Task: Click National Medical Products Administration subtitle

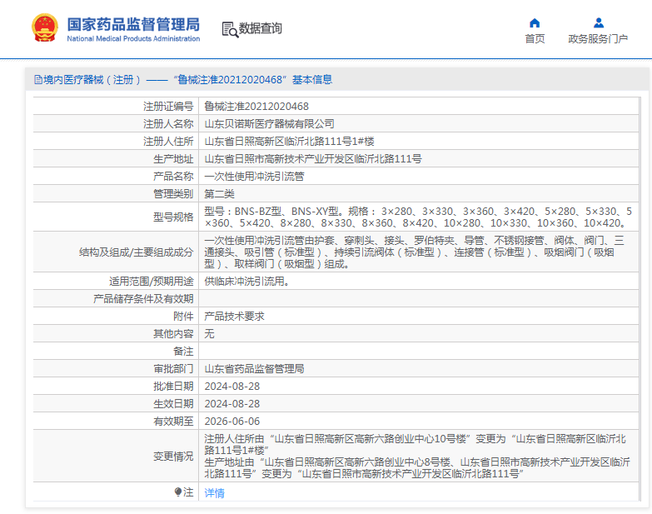Action: click(x=133, y=38)
